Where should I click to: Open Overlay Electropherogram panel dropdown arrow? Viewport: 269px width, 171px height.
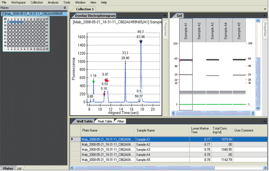pyautogui.click(x=165, y=16)
